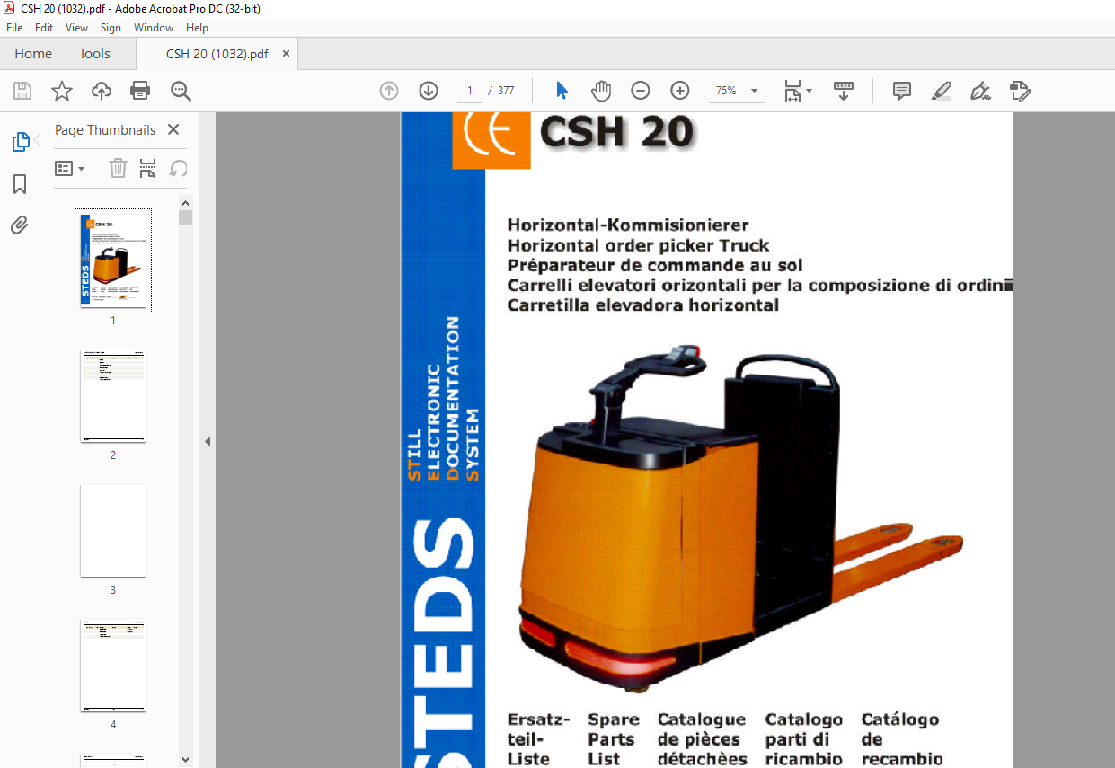Open the Help menu

[x=197, y=28]
